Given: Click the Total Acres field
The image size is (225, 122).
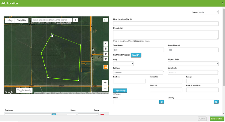Looking at the screenshot, I should (x=139, y=50).
